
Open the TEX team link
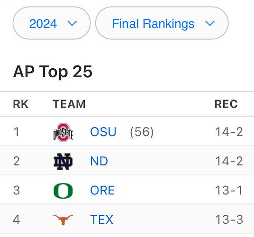point(101,219)
